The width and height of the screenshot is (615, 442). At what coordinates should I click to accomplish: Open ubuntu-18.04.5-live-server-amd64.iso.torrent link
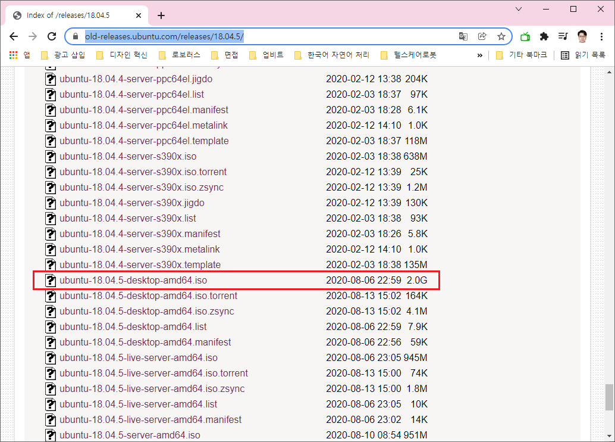153,373
